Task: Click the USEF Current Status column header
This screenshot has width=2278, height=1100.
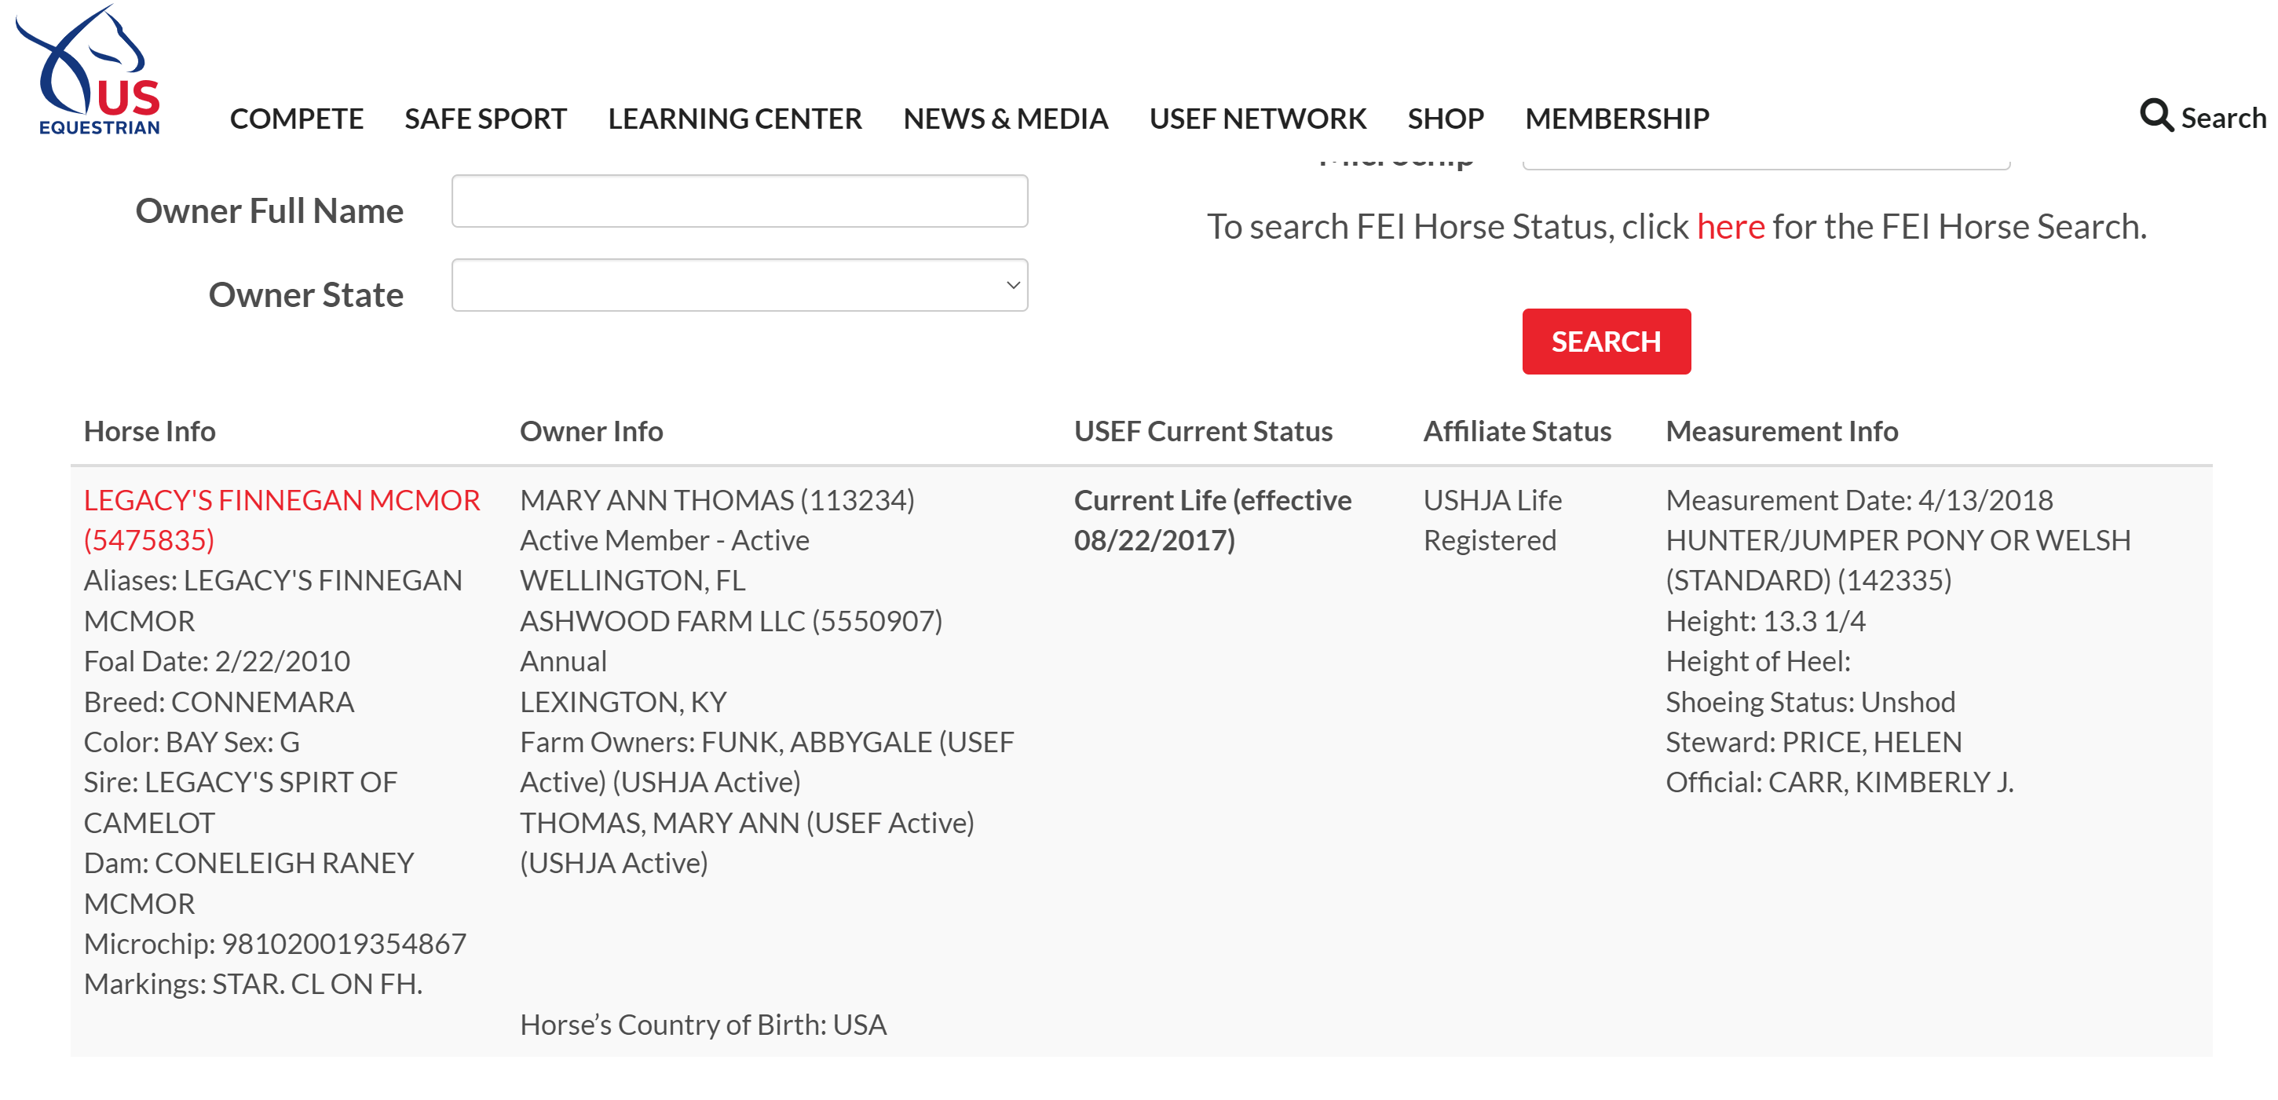Action: 1203,432
